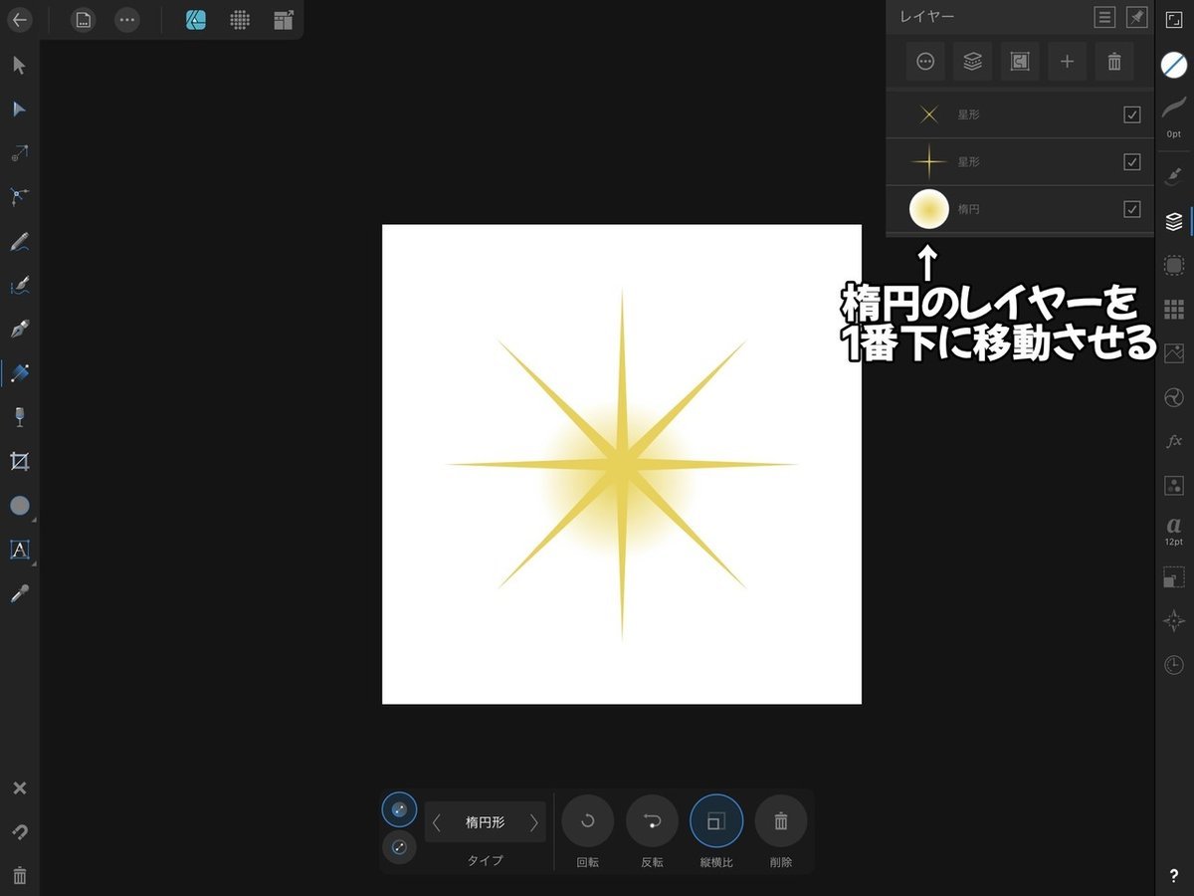Screen dimensions: 1194x896
Task: Open the Layer FX studio
Action: 1174,441
